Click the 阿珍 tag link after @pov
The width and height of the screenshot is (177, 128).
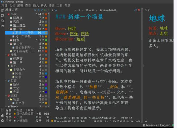[72, 28]
